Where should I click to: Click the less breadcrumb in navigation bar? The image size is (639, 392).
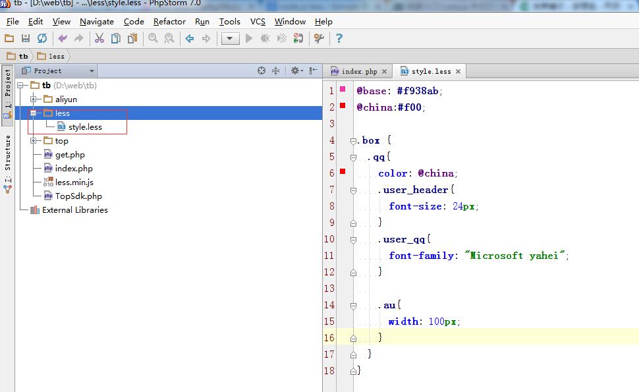(x=51, y=56)
